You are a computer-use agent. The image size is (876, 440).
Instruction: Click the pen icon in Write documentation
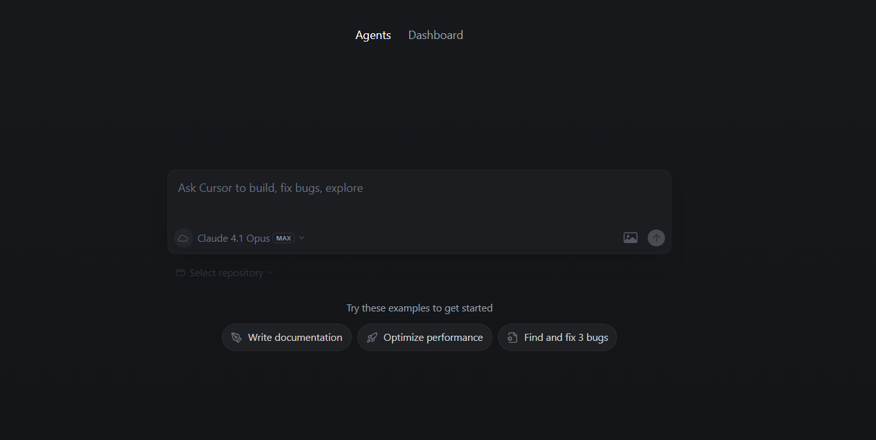pyautogui.click(x=237, y=338)
